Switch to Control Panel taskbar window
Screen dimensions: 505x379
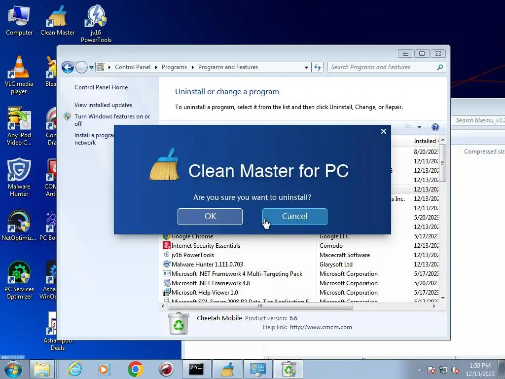pyautogui.click(x=257, y=369)
